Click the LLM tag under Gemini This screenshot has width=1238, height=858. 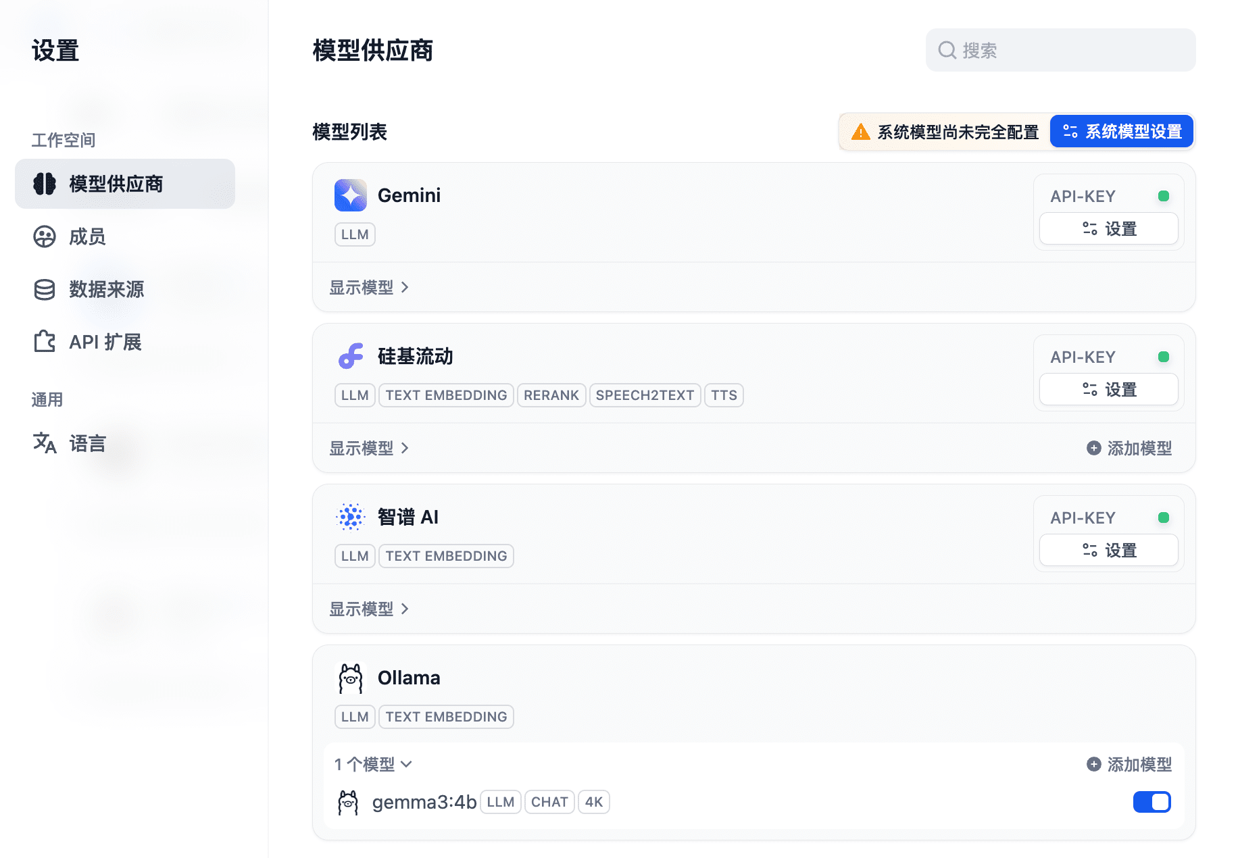click(x=355, y=234)
